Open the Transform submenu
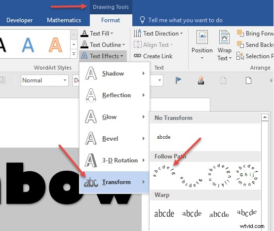 click(115, 182)
